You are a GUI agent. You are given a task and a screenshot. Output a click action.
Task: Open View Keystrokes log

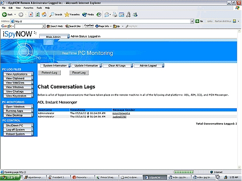point(18,96)
